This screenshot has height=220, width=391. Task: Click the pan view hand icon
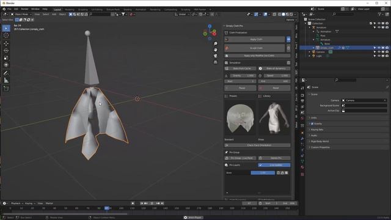coord(216,50)
